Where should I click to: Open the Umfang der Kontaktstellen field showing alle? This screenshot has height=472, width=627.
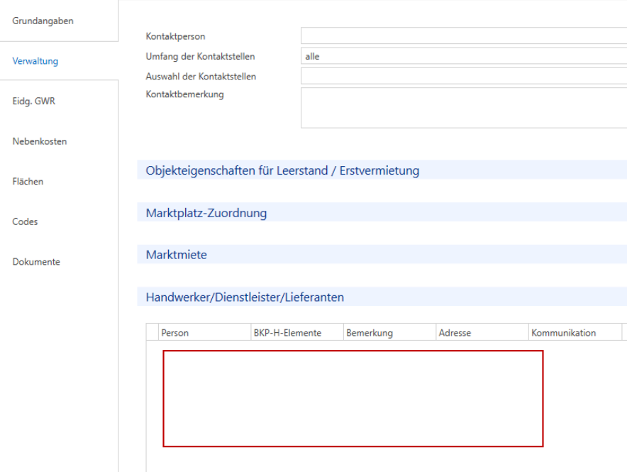[x=464, y=56]
